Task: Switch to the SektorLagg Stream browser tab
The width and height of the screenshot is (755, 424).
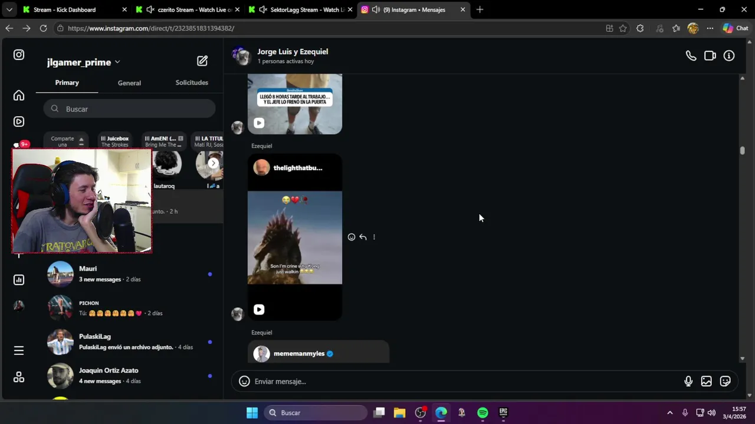Action: pos(301,9)
